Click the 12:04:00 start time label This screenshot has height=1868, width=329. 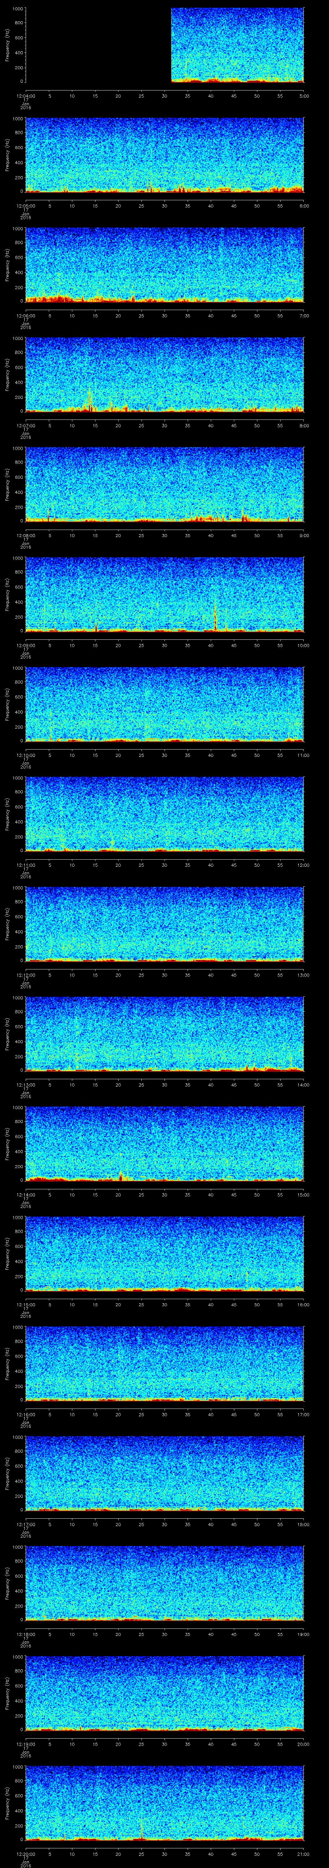26,95
